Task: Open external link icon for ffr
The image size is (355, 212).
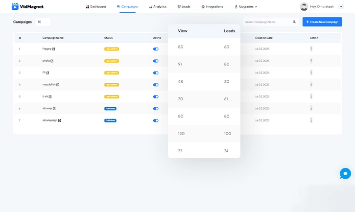Action: pyautogui.click(x=48, y=72)
